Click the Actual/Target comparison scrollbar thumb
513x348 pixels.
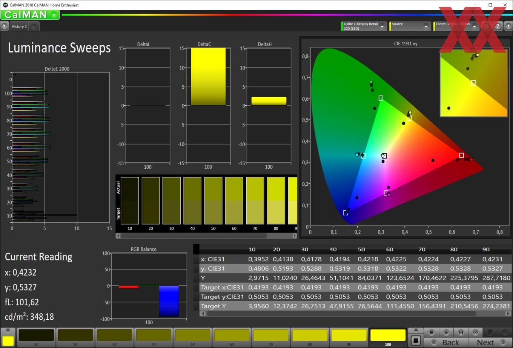(194, 236)
